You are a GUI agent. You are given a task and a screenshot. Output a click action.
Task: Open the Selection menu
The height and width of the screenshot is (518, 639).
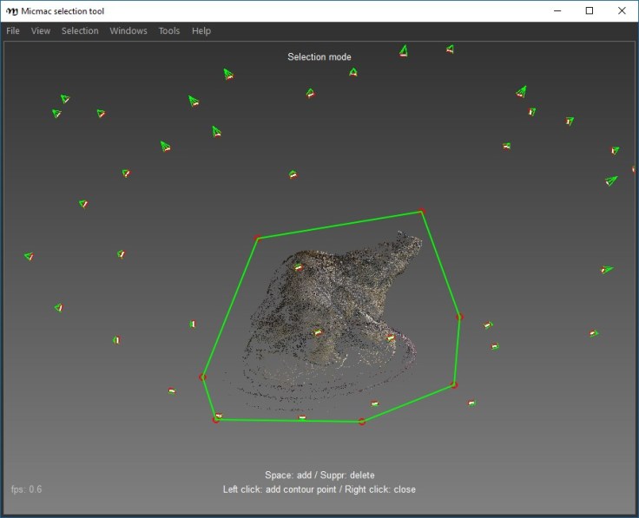80,31
